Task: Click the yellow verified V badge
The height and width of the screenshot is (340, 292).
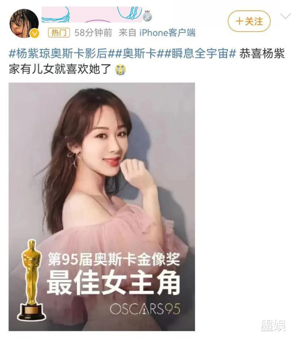Action: tap(35, 33)
